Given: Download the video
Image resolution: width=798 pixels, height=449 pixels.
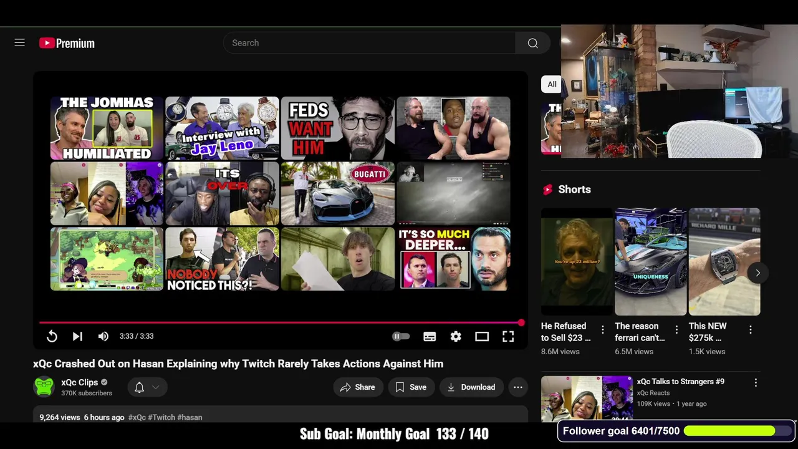Looking at the screenshot, I should point(471,387).
